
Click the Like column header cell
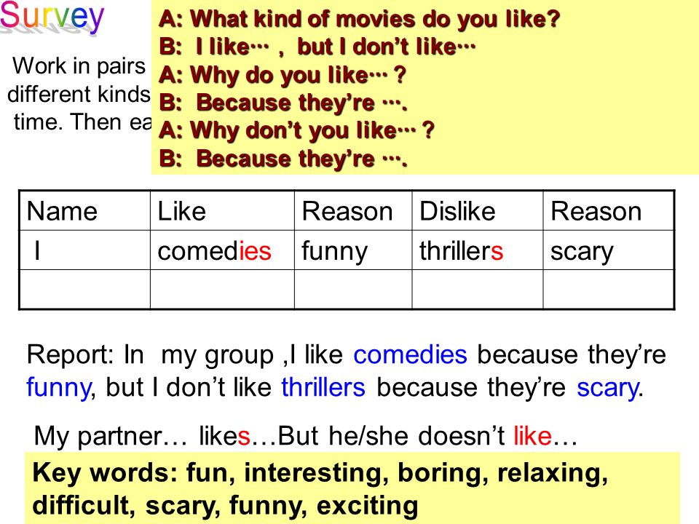click(222, 211)
